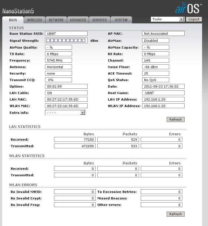Screen dimensions: 208x226
Task: Select the SERVICES tab
Action: click(100, 20)
